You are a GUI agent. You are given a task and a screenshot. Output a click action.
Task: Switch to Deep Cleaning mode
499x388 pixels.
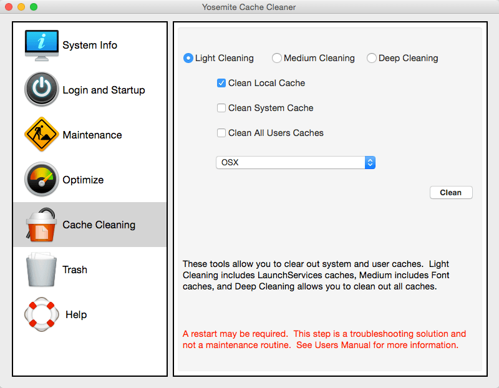tap(371, 58)
